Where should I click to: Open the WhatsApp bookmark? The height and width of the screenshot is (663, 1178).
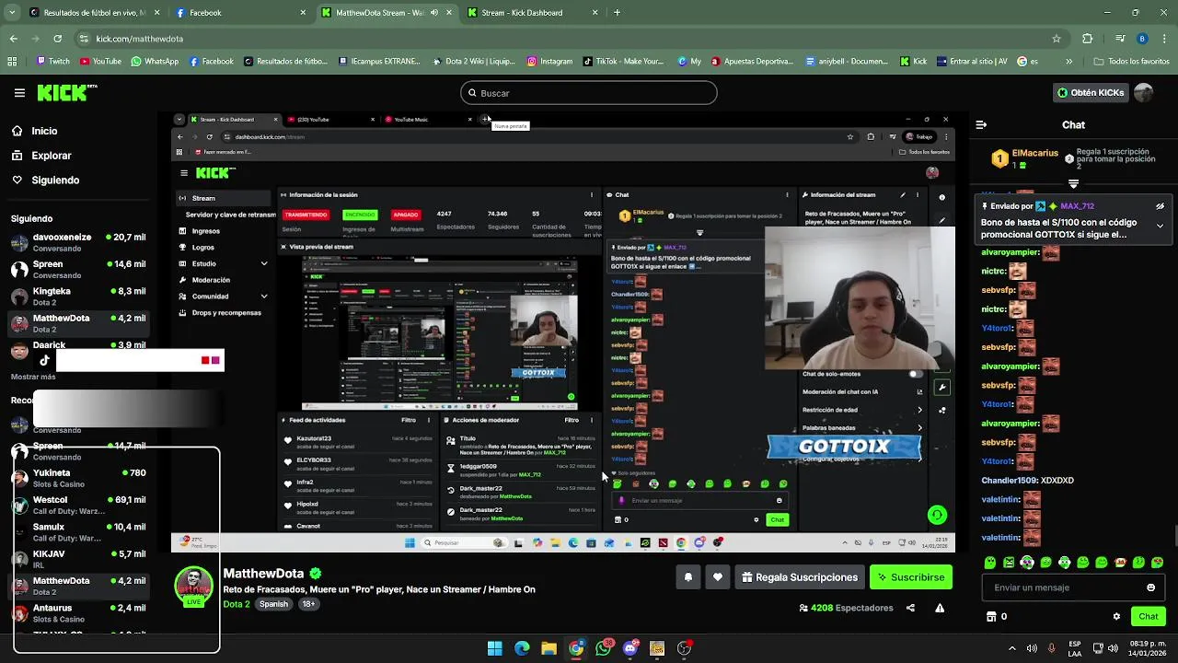pos(155,62)
